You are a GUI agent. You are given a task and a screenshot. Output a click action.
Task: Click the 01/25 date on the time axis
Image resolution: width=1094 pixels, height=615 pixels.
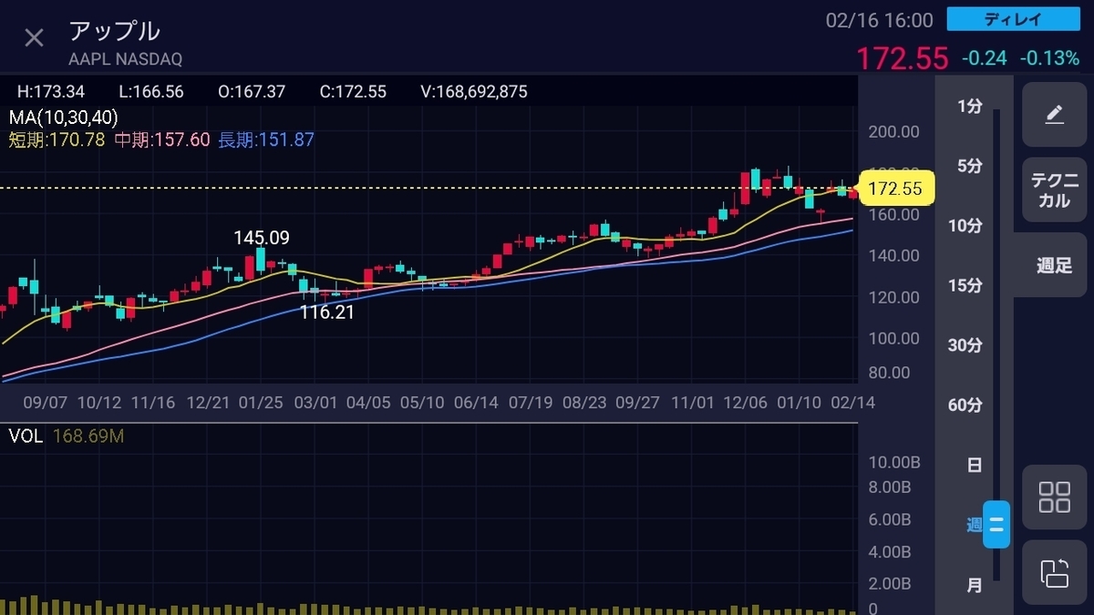pyautogui.click(x=261, y=403)
